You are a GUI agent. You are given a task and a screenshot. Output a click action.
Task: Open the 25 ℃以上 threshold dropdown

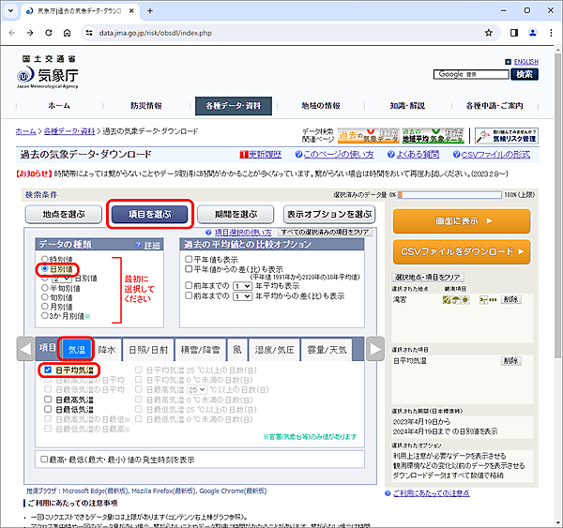click(197, 389)
